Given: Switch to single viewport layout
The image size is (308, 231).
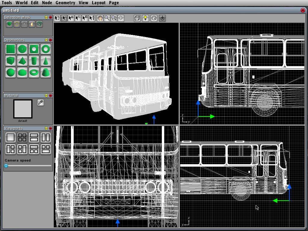Looking at the screenshot, I should coord(11,137).
